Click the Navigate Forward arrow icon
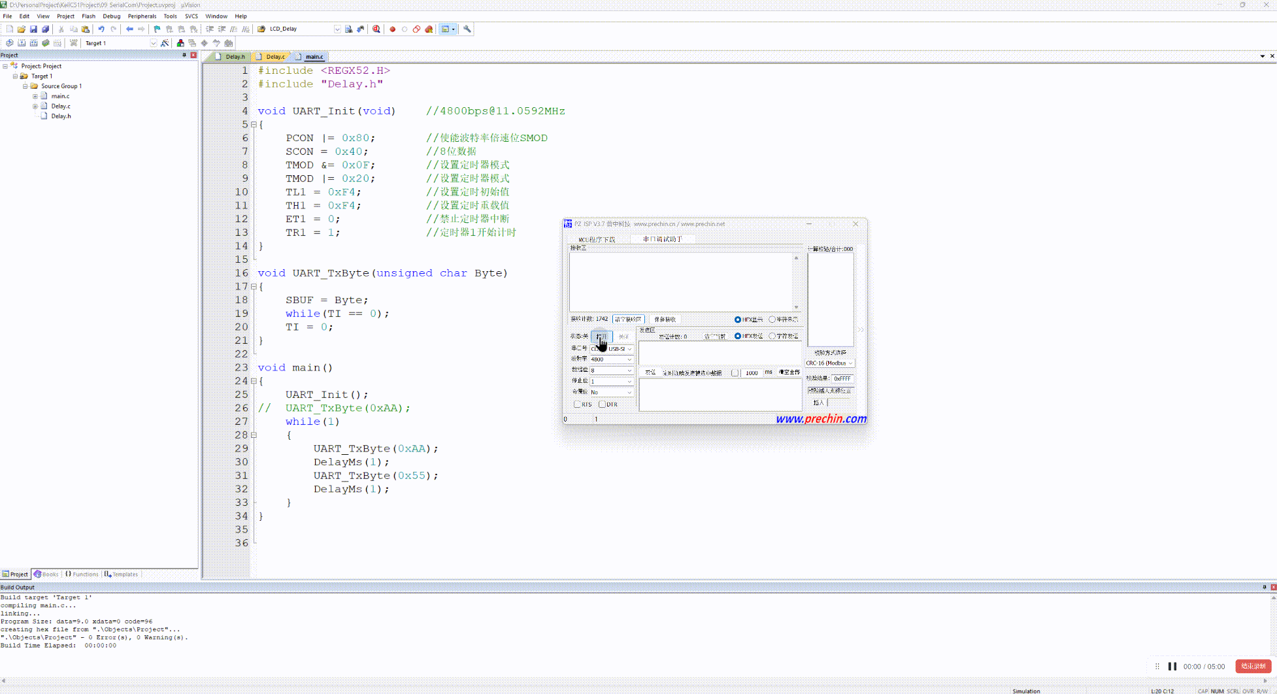The image size is (1277, 694). tap(141, 29)
